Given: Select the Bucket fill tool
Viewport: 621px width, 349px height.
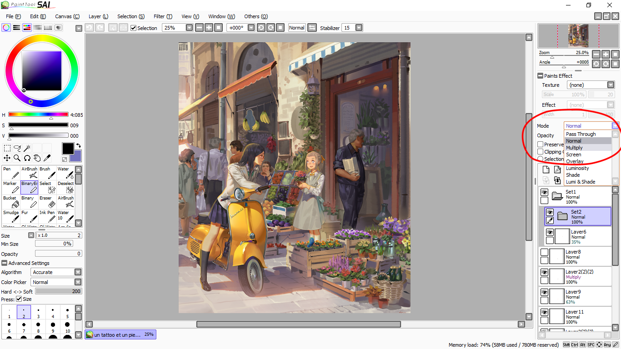Looking at the screenshot, I should coord(10,202).
